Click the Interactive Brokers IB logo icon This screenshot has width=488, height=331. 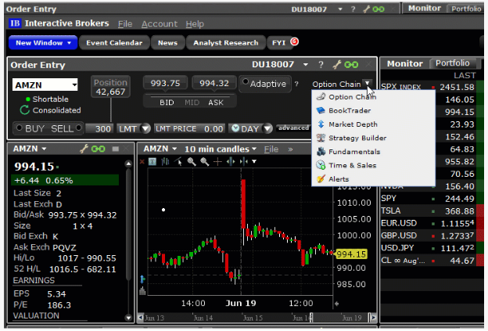(x=15, y=23)
